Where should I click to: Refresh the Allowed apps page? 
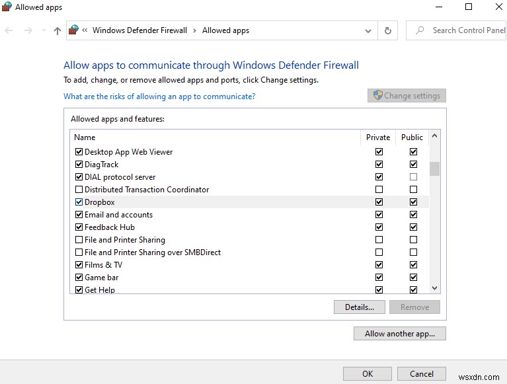(x=388, y=30)
